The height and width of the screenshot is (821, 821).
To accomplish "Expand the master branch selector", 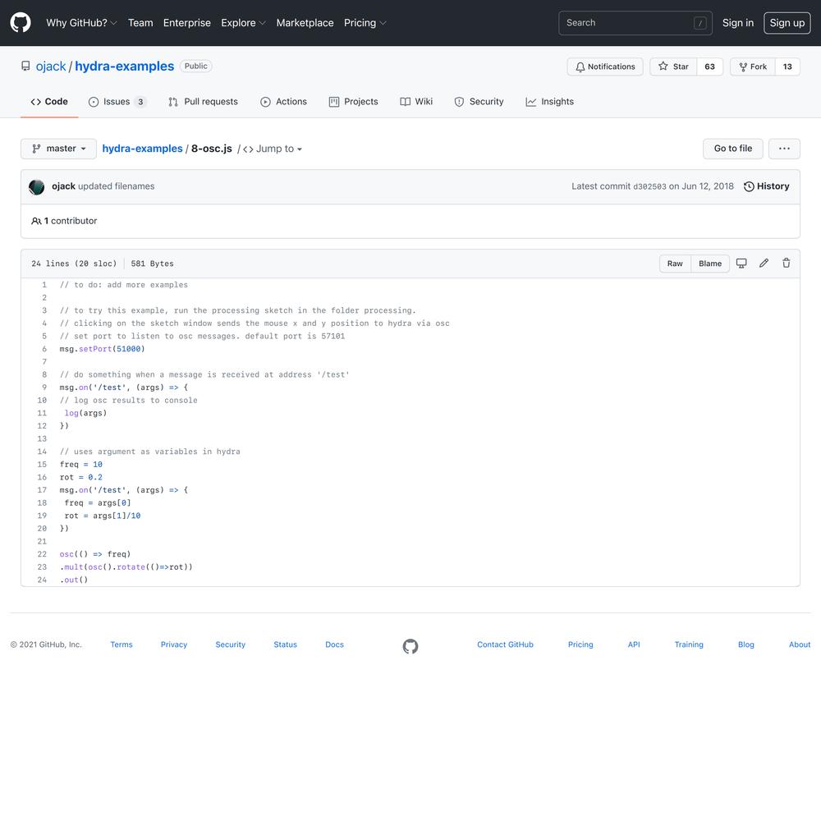I will (58, 149).
